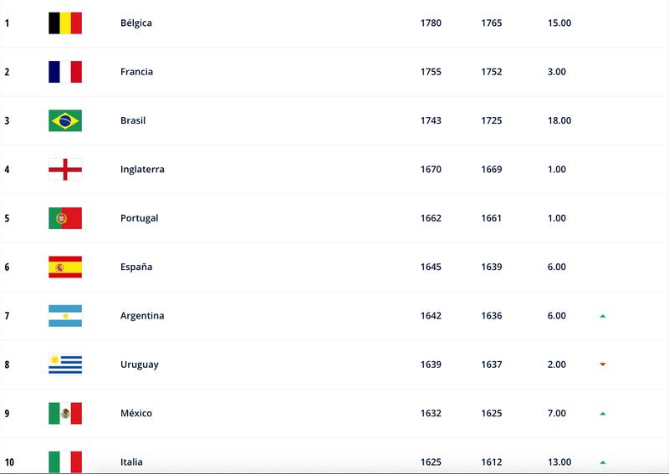669x474 pixels.
Task: Click the Mexico flag icon
Action: coord(65,414)
